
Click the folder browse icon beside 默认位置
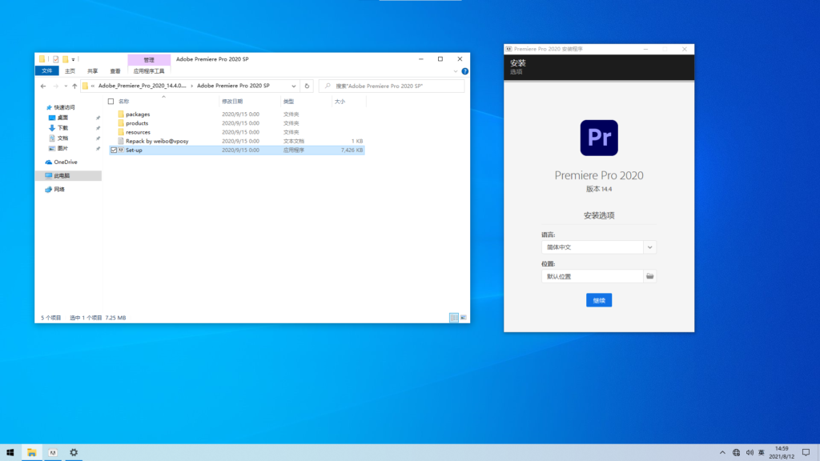649,276
